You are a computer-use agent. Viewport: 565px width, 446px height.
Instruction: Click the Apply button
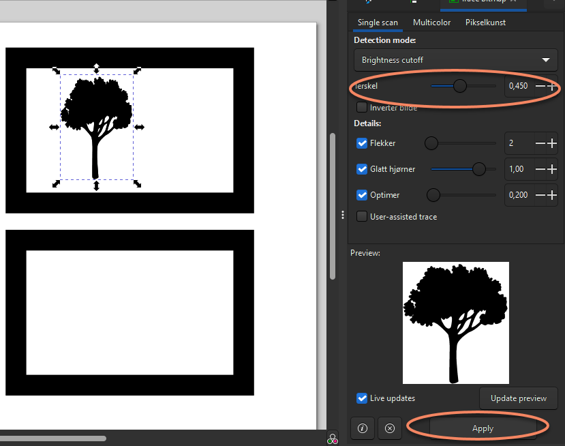(x=483, y=428)
